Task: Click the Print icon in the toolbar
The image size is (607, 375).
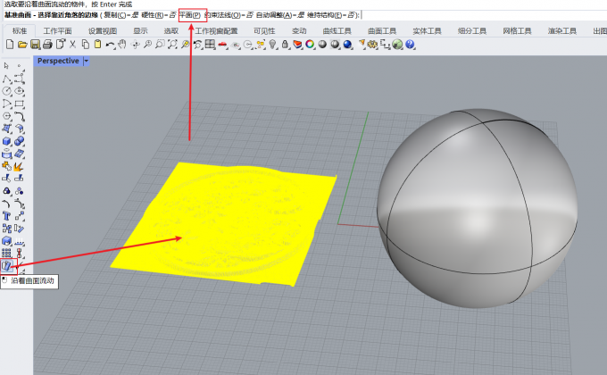Action: point(47,45)
